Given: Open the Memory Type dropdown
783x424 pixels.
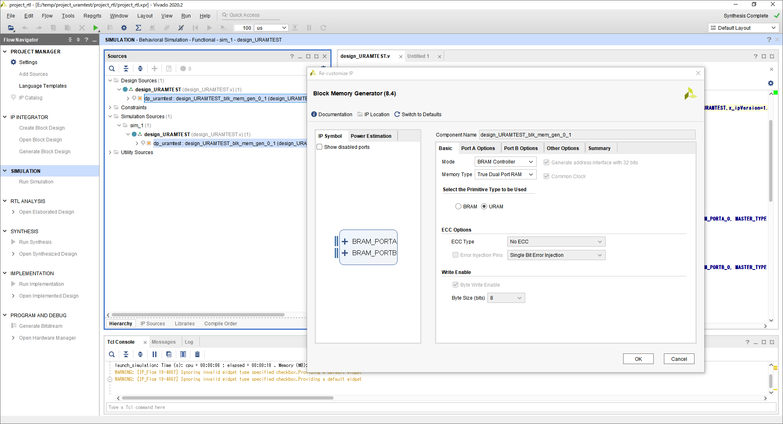Looking at the screenshot, I should click(x=505, y=174).
